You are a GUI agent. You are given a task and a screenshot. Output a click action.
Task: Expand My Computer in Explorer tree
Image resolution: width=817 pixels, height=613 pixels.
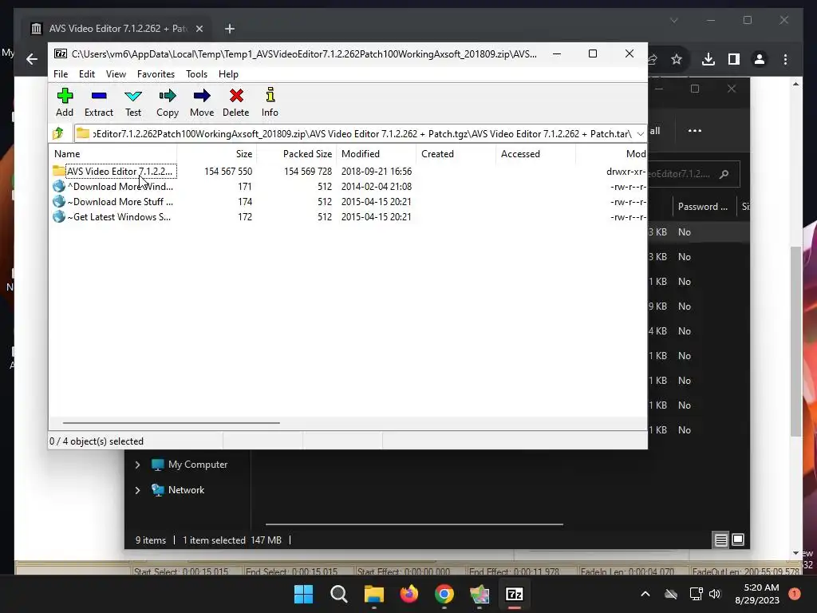pyautogui.click(x=137, y=465)
